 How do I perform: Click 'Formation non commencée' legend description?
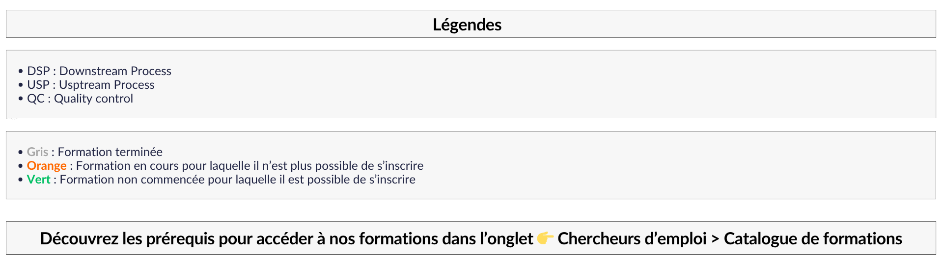click(x=238, y=180)
